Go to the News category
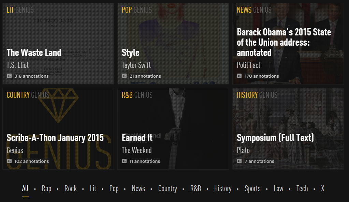Screen dimensions: 349x202 click(x=139, y=188)
